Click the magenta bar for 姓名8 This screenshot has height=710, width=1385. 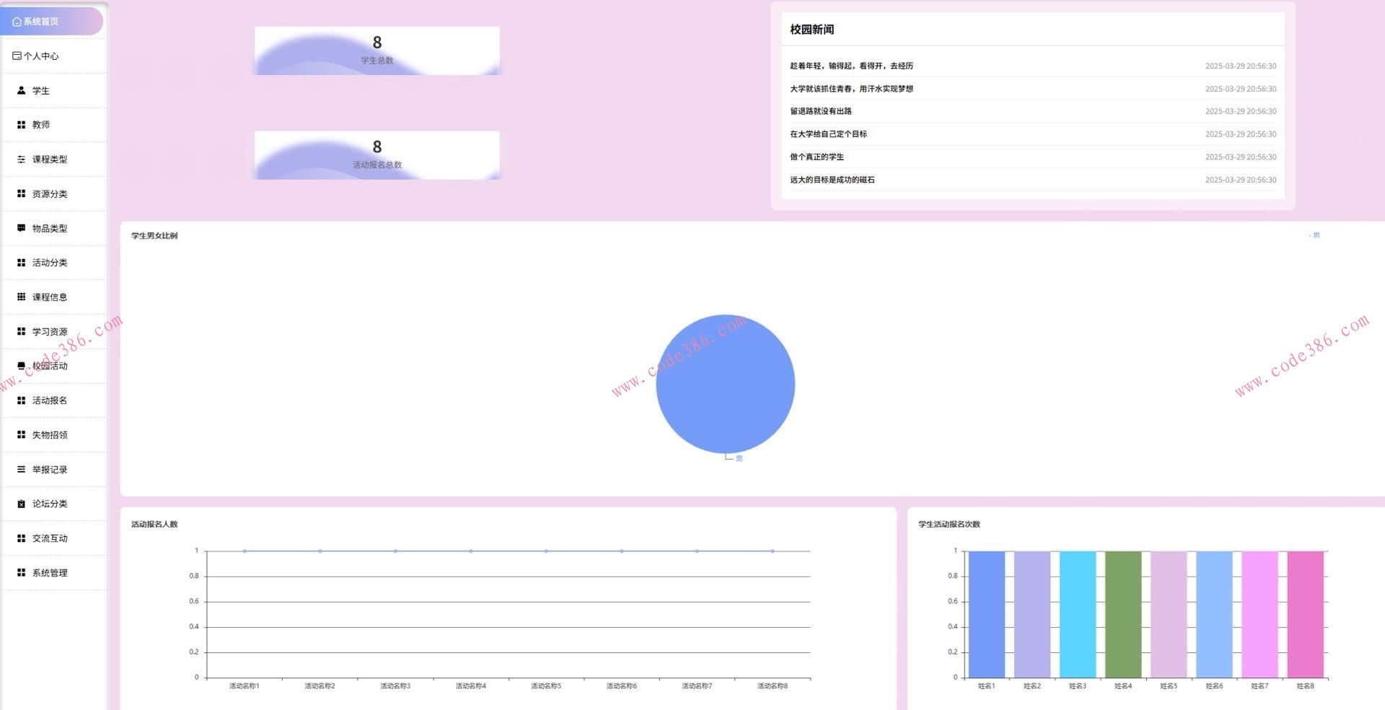point(1306,614)
